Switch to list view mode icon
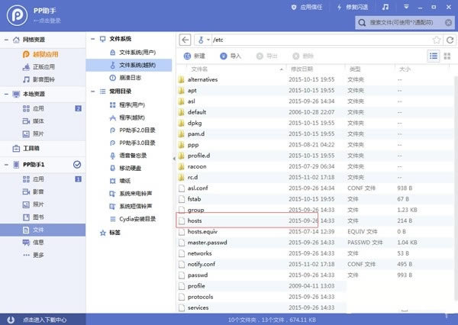This screenshot has width=458, height=325. [434, 56]
